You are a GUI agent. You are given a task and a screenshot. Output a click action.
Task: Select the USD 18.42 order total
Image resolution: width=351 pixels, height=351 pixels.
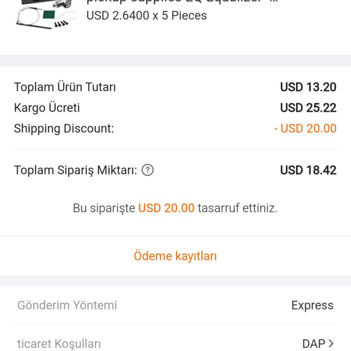point(308,170)
